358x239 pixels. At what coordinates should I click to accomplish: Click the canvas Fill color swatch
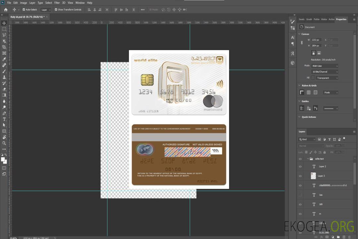click(x=313, y=78)
